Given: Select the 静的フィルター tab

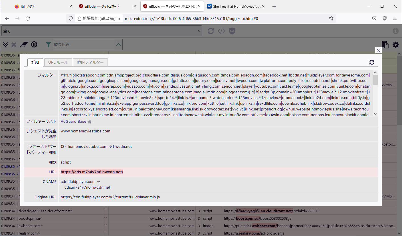Looking at the screenshot, I should [90, 62].
